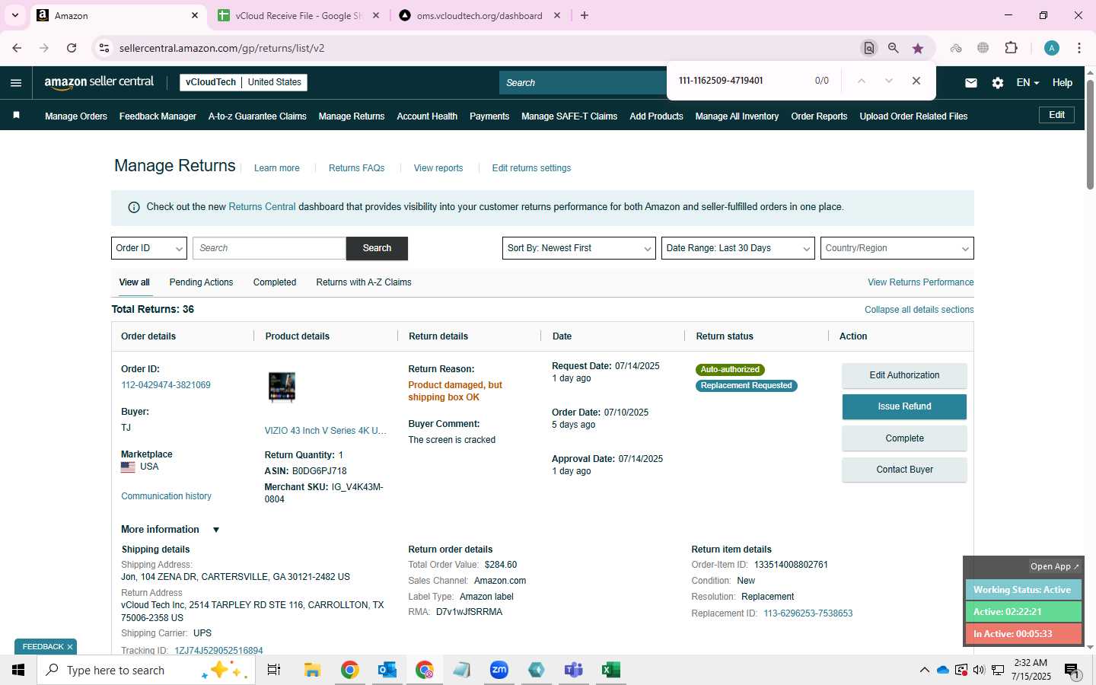Screen dimensions: 1096x685
Task: Click the bookmark star icon
Action: coord(918,48)
